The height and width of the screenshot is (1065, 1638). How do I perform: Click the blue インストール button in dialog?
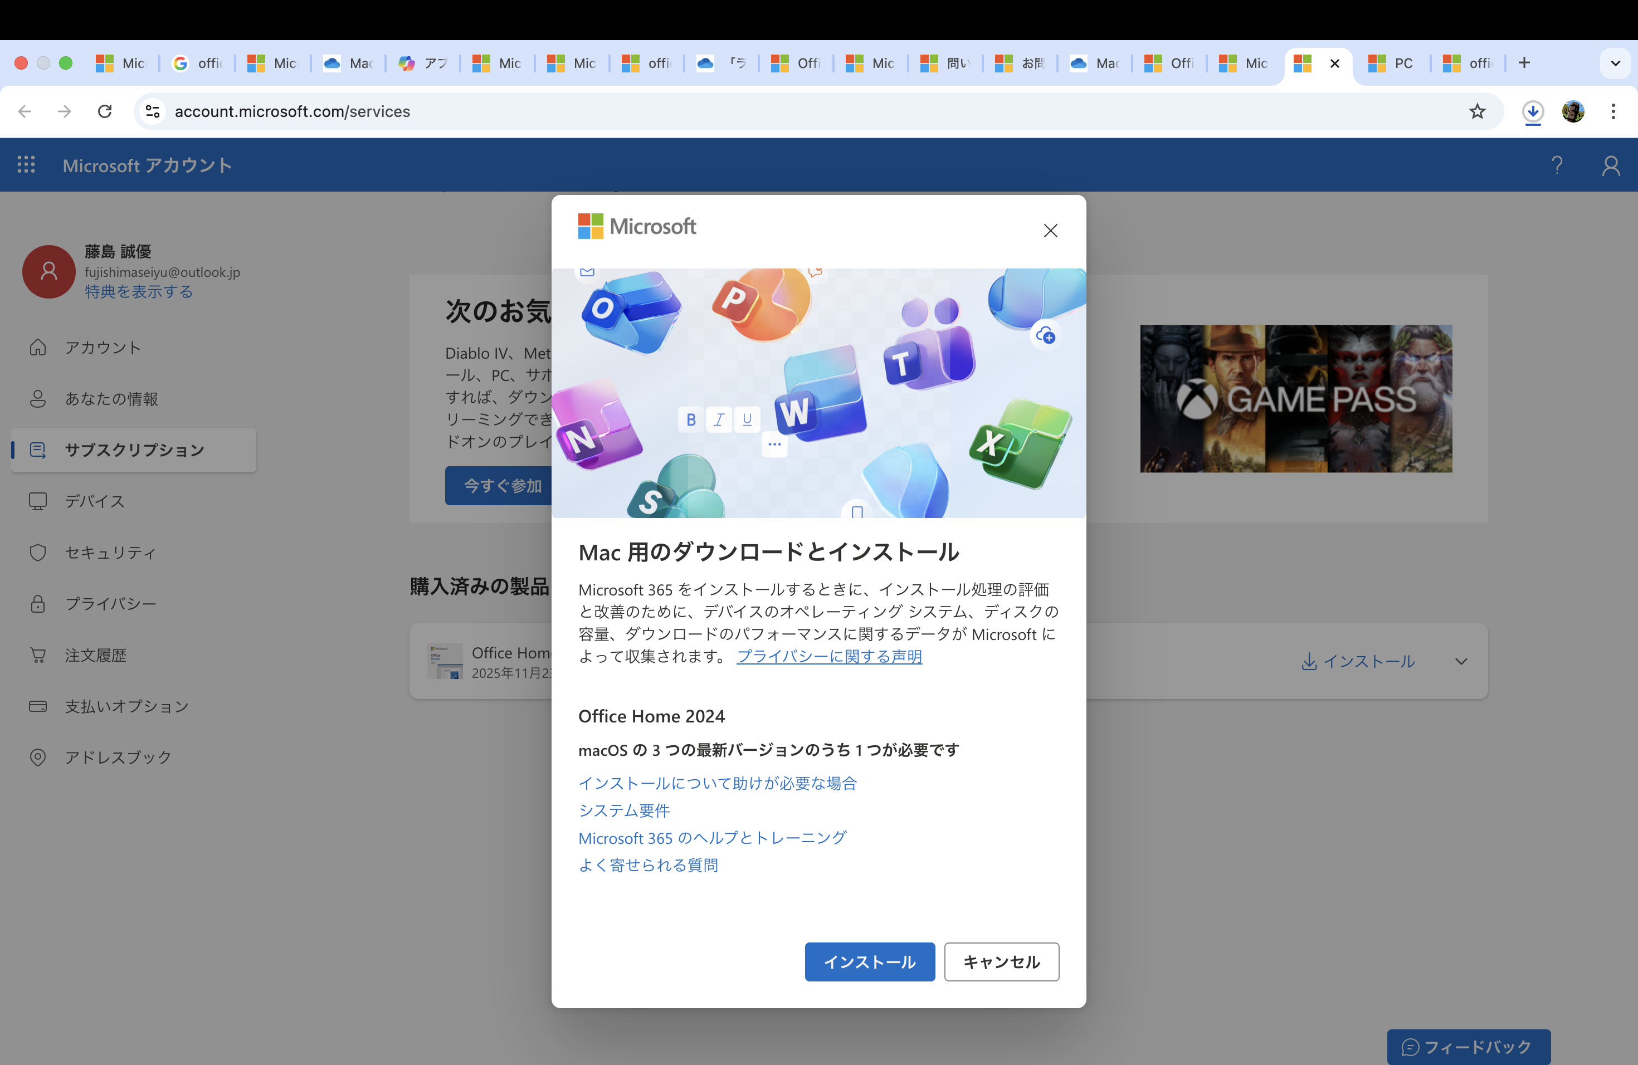(x=870, y=962)
